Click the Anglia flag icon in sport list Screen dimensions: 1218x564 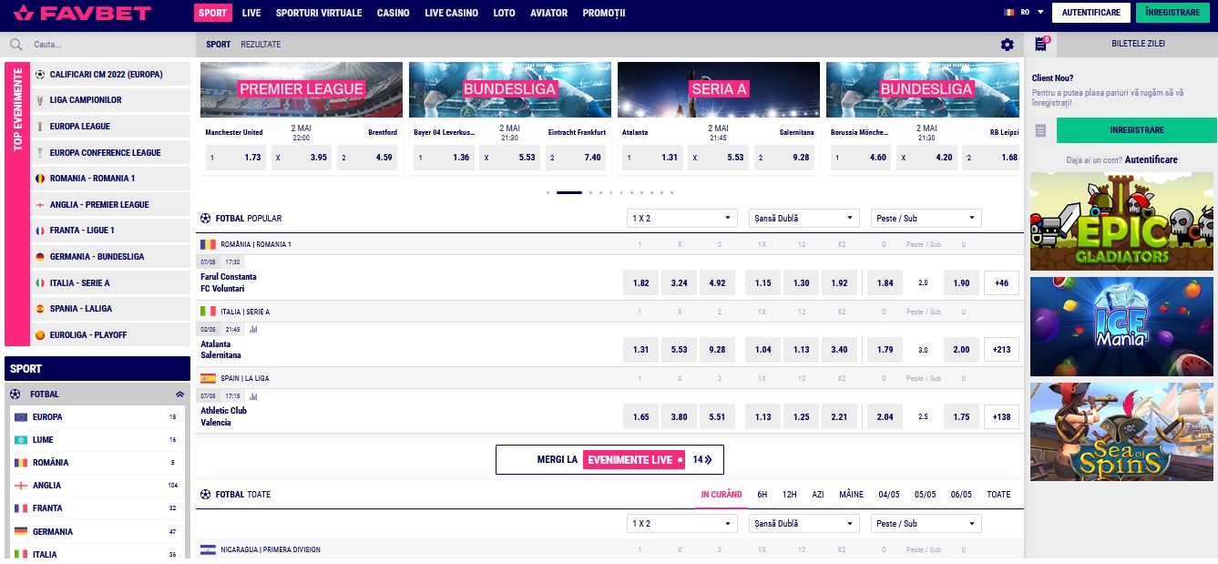pyautogui.click(x=21, y=486)
